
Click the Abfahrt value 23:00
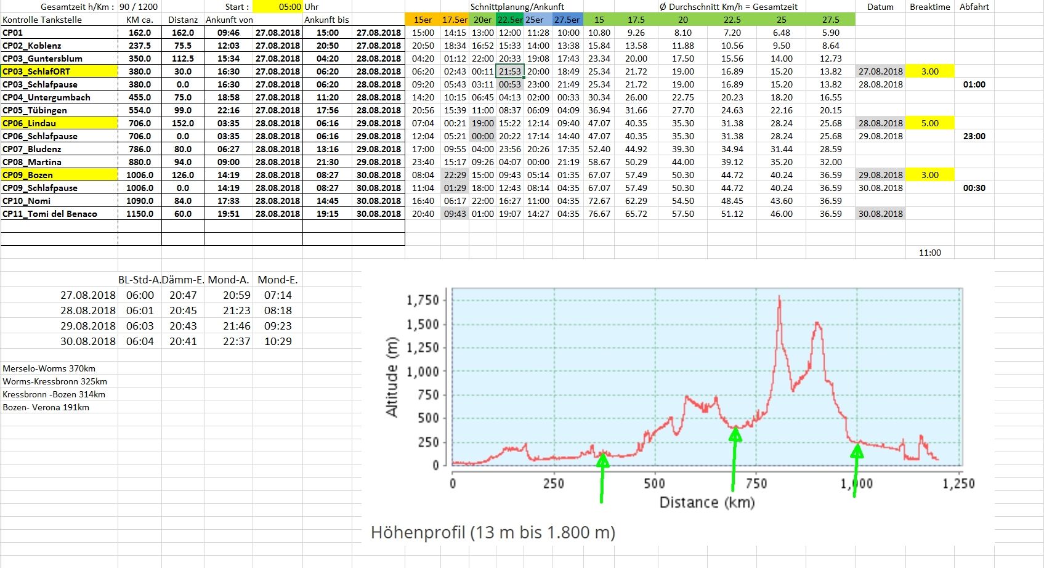[x=974, y=136]
